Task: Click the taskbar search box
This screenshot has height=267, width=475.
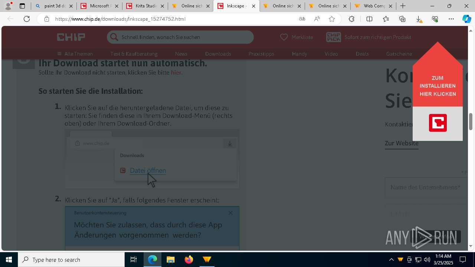Action: (x=71, y=260)
